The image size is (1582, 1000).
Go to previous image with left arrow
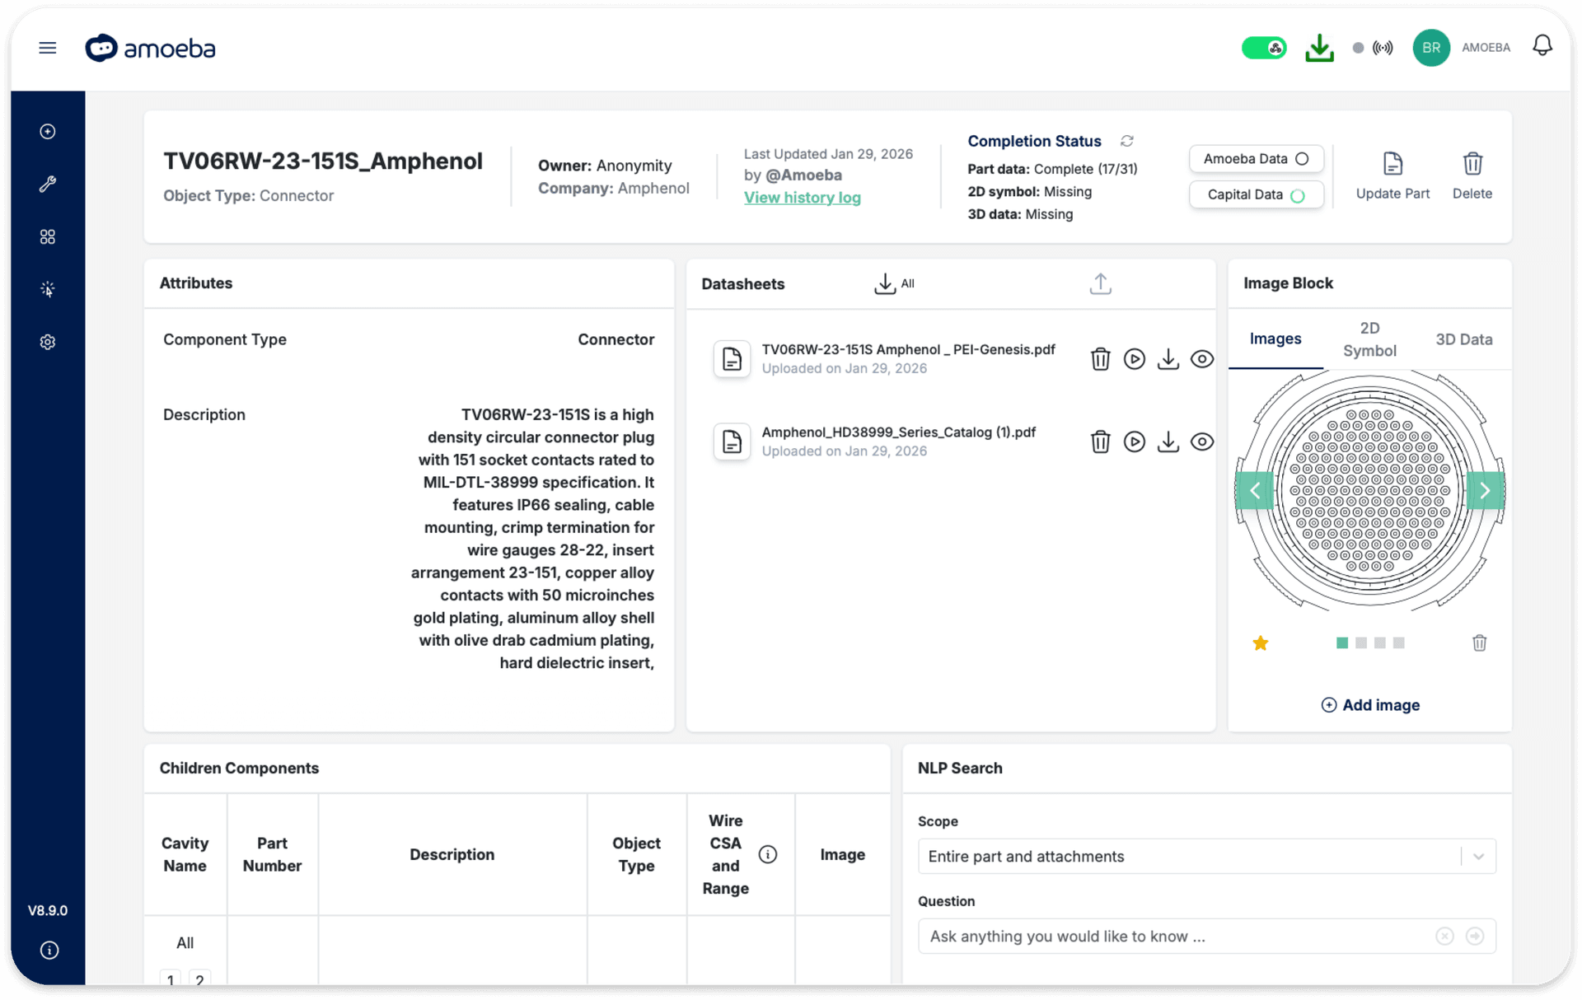pos(1254,491)
